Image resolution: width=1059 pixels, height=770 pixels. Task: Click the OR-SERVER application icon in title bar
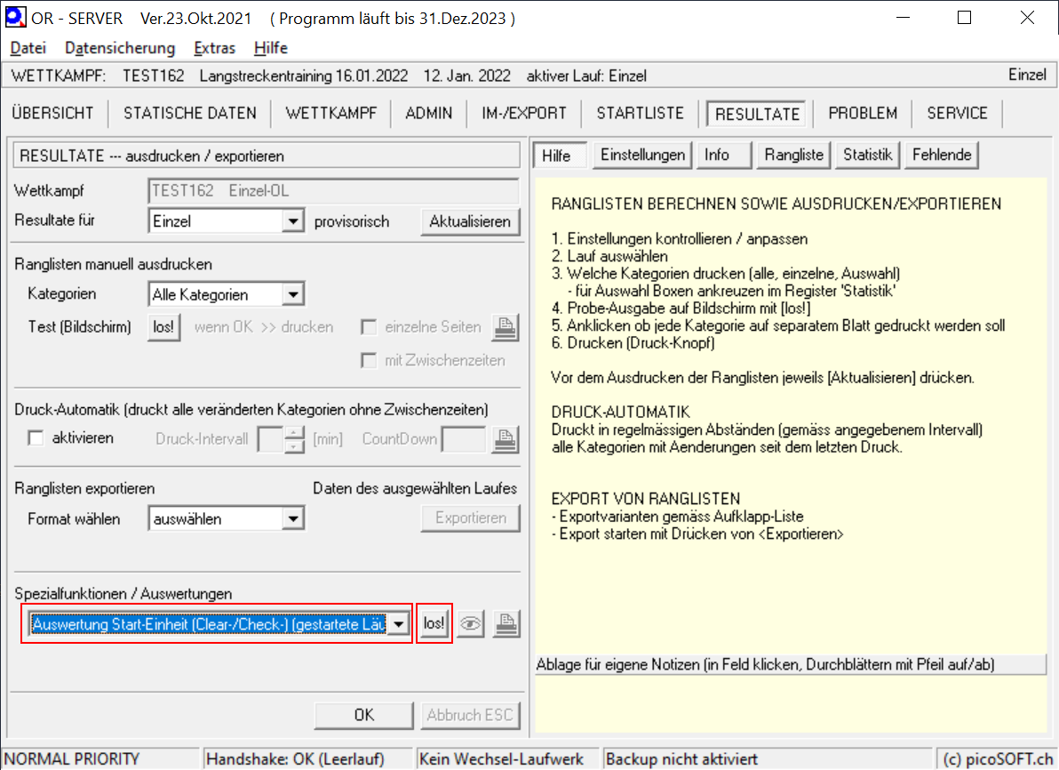(x=15, y=18)
